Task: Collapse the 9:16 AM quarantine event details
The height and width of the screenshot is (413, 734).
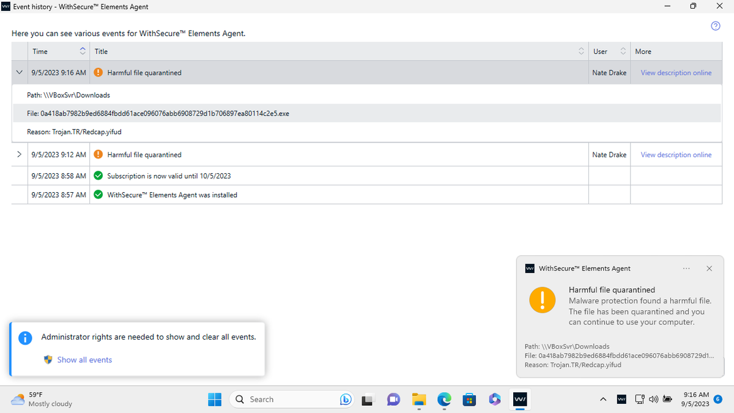Action: (19, 72)
